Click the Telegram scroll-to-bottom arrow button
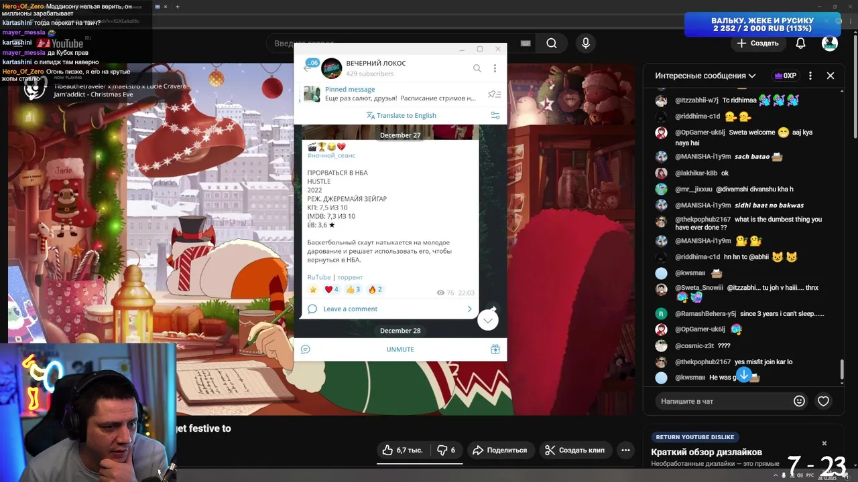 click(488, 321)
